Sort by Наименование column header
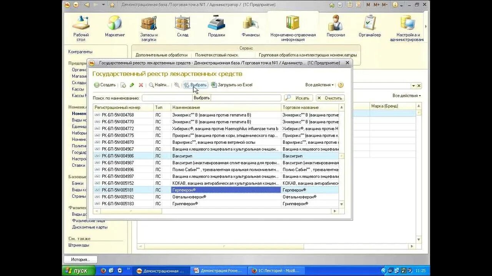The image size is (492, 276). (x=226, y=108)
